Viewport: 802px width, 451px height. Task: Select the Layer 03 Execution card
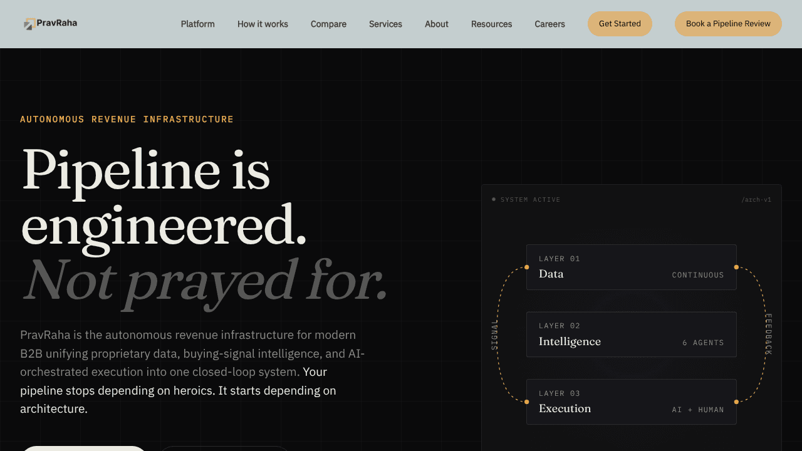coord(632,402)
